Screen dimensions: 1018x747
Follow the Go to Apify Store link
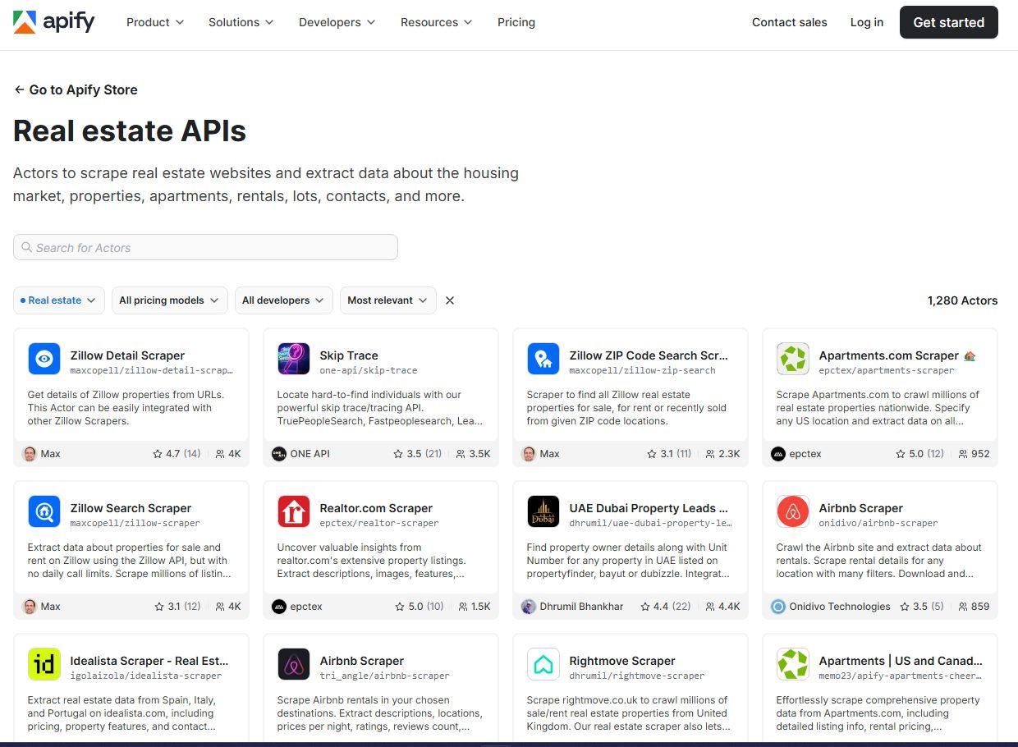76,89
